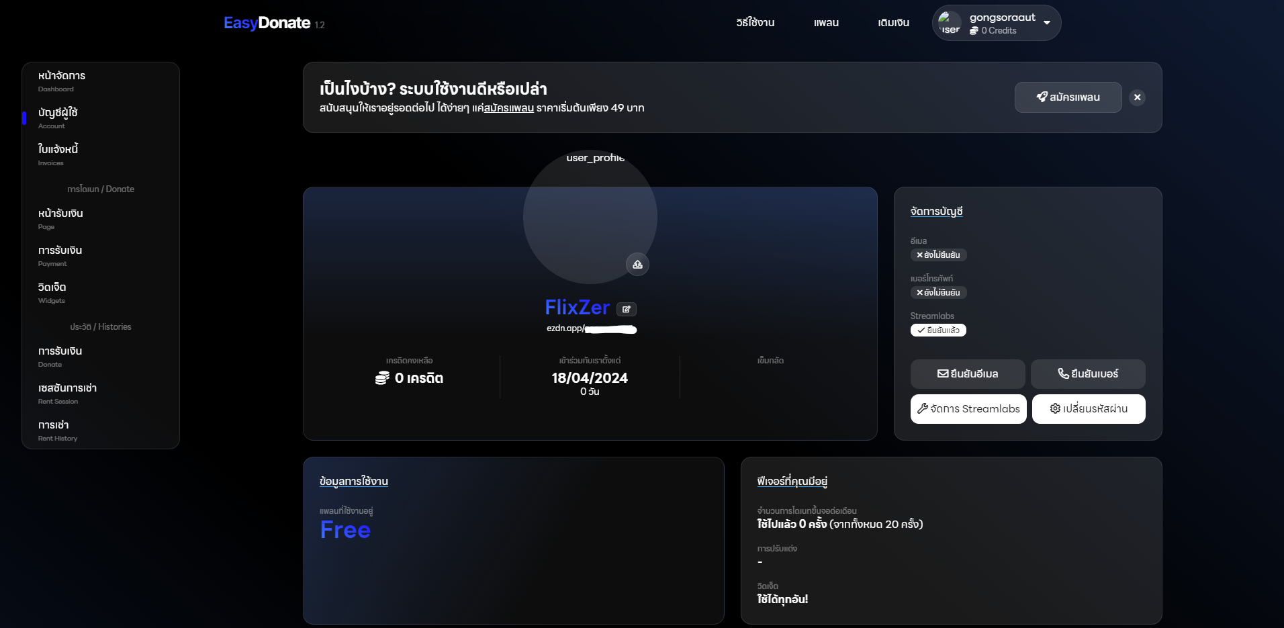The height and width of the screenshot is (628, 1284).
Task: Click the edit name icon beside FlixZer
Action: (x=626, y=309)
